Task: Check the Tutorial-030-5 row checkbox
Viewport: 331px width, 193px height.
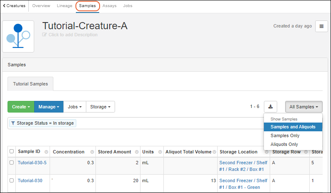Action: point(12,163)
